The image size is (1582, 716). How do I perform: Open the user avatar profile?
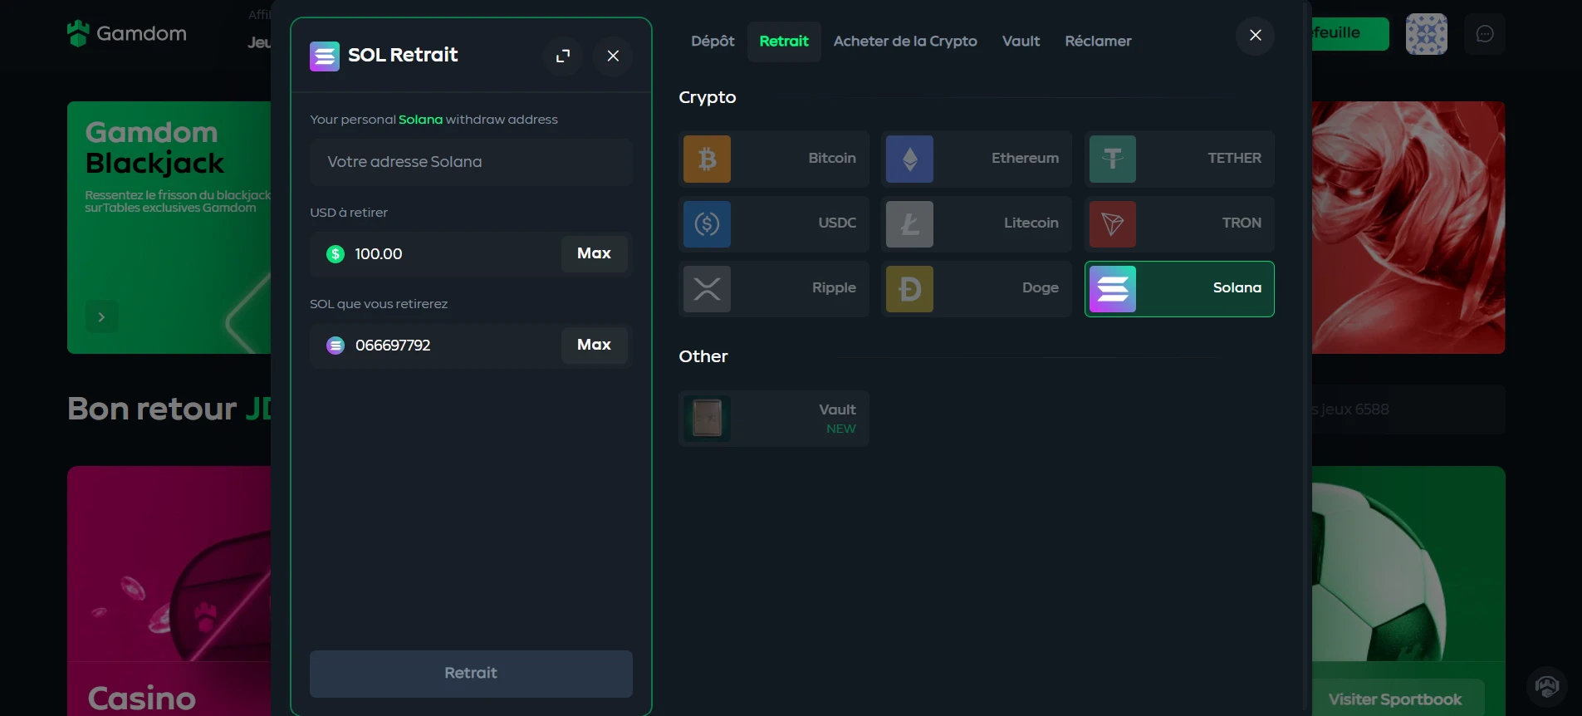(1426, 34)
